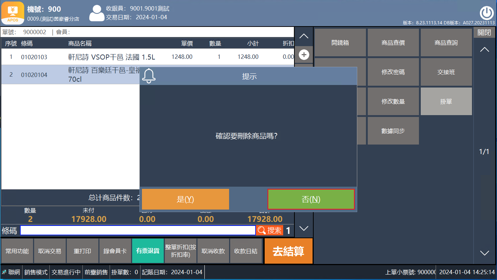
Task: Page up function panel chevron under 關閉
Action: click(485, 50)
